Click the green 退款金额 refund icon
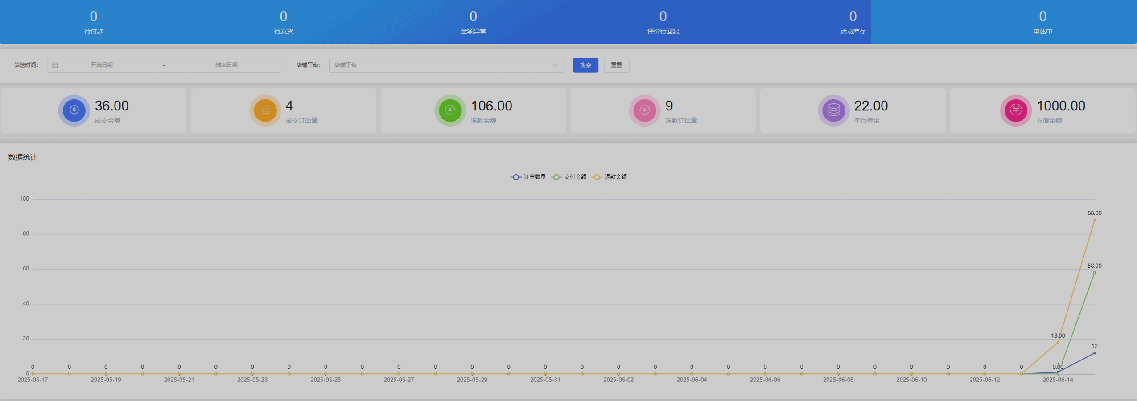 tap(450, 110)
